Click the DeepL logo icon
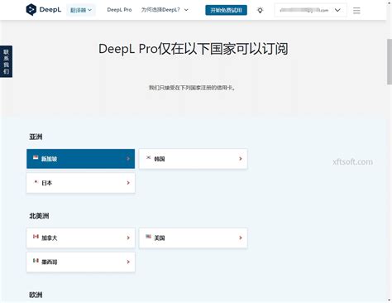Screen dimensions: 392x303 point(31,10)
